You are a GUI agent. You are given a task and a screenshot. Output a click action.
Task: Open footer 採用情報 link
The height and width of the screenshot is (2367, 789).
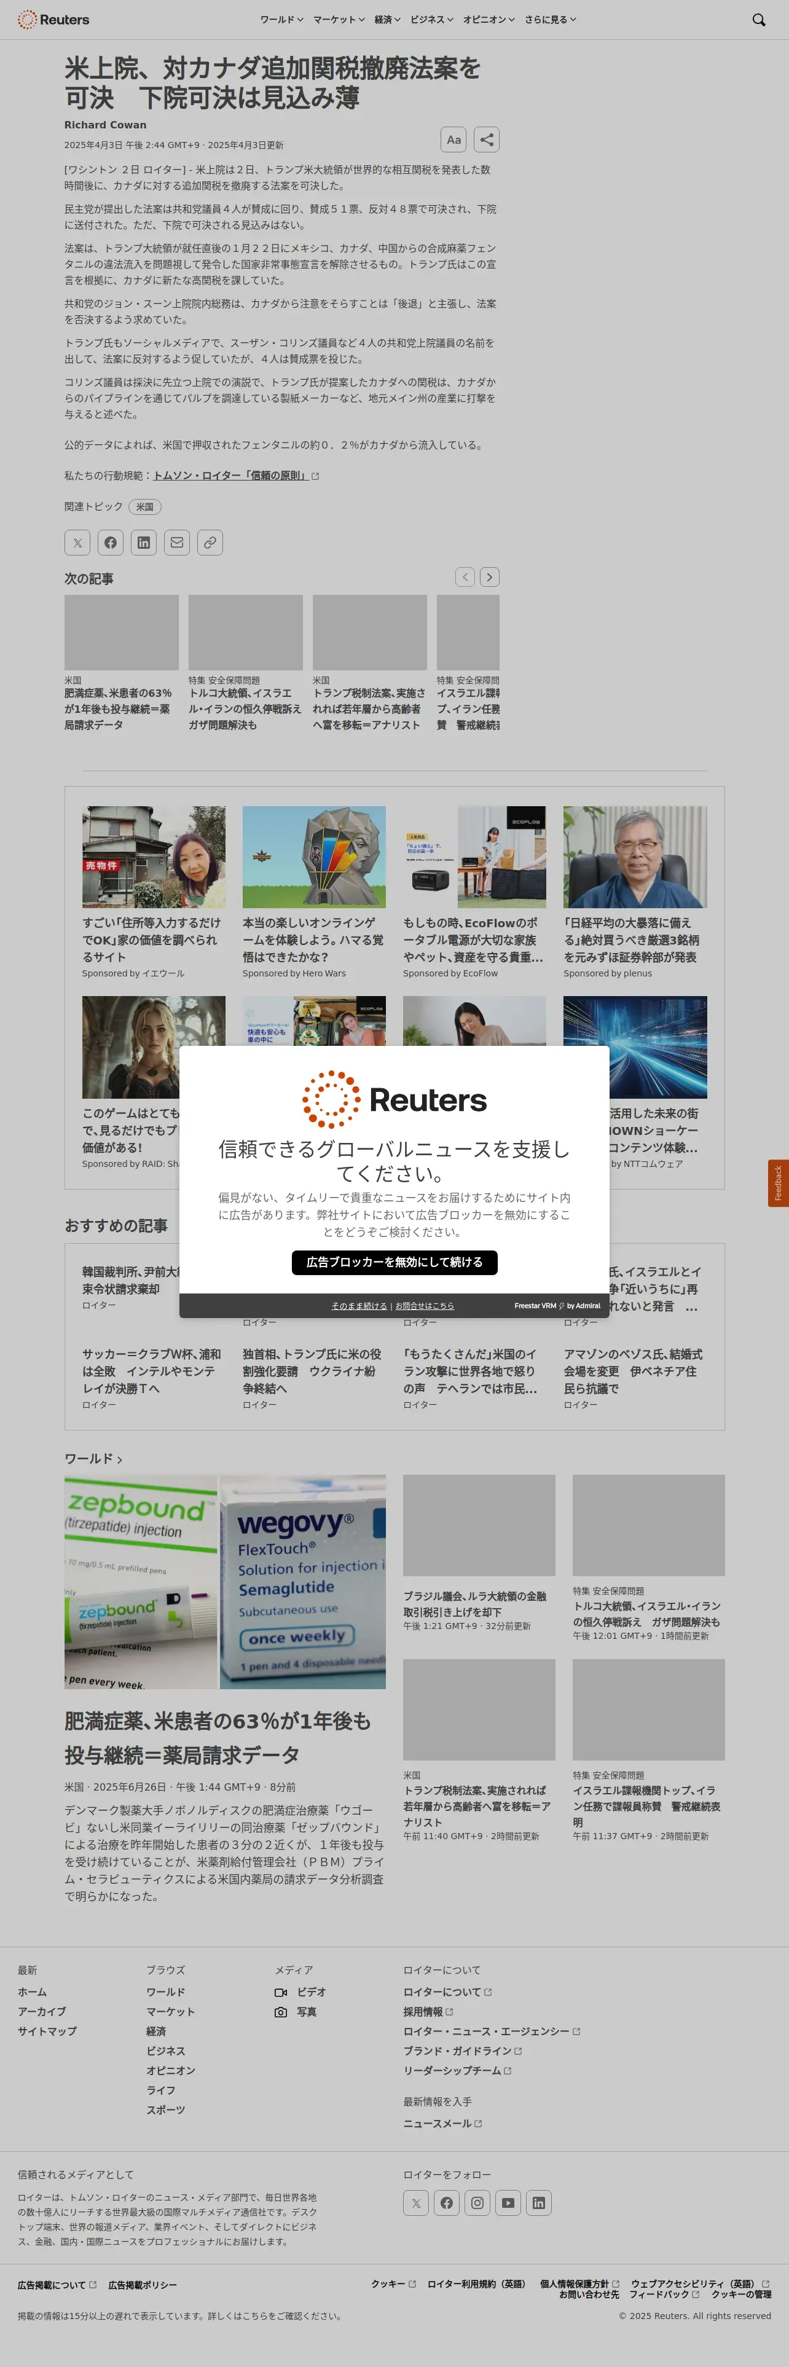[428, 2011]
